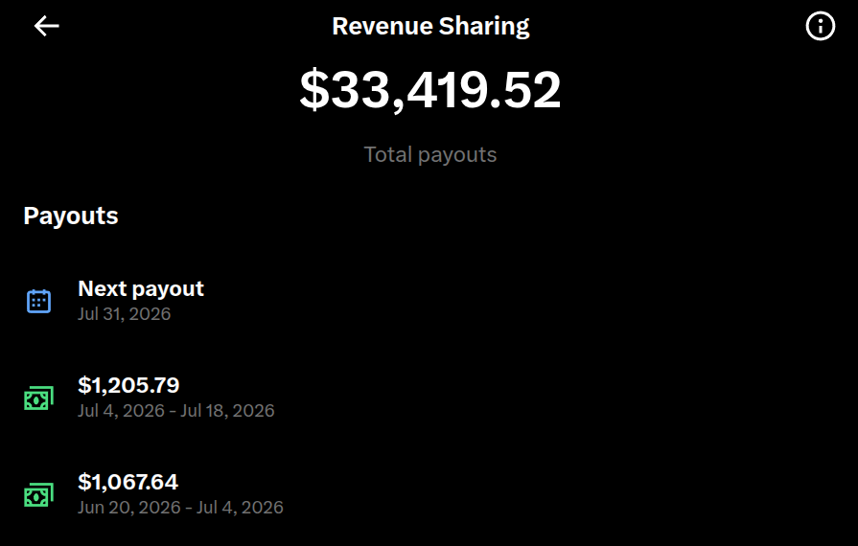858x546 pixels.
Task: Click the Jul 31, 2026 date
Action: [125, 314]
